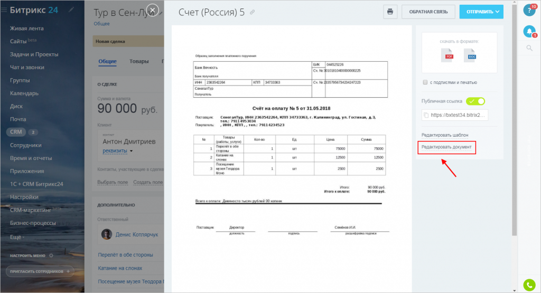This screenshot has width=541, height=293.
Task: Open the help question mark icon
Action: click(529, 10)
